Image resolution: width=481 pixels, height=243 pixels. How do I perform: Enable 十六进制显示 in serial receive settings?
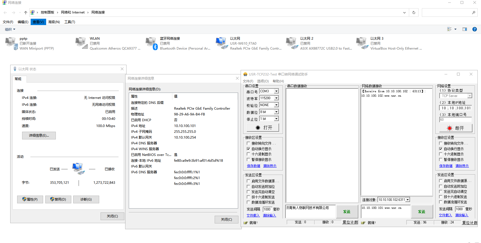(248, 154)
